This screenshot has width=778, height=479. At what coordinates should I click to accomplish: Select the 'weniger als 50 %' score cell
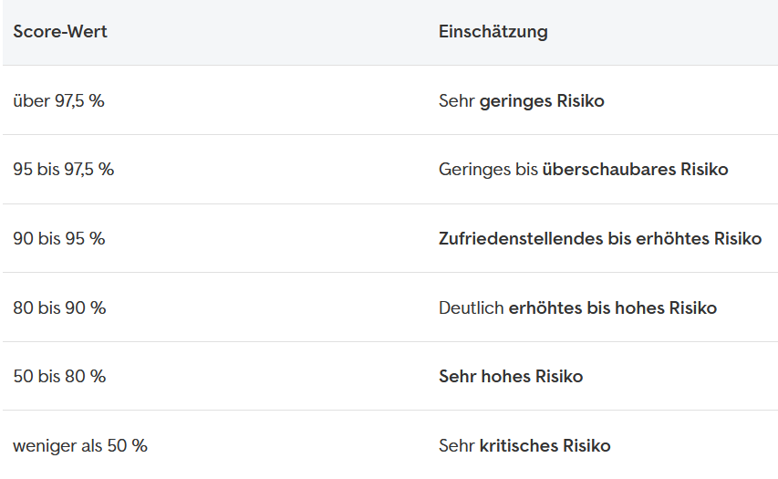(79, 446)
